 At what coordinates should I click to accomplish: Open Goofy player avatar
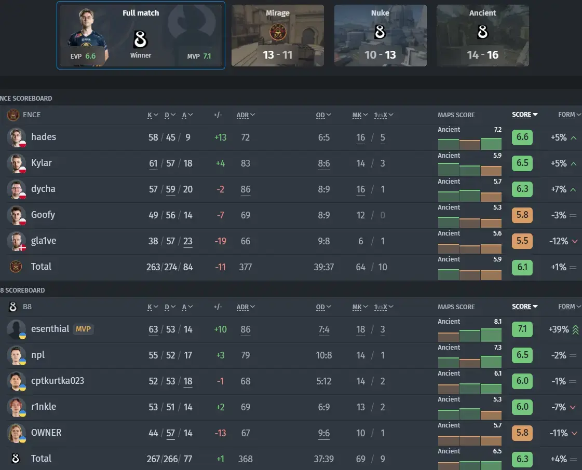coord(16,215)
